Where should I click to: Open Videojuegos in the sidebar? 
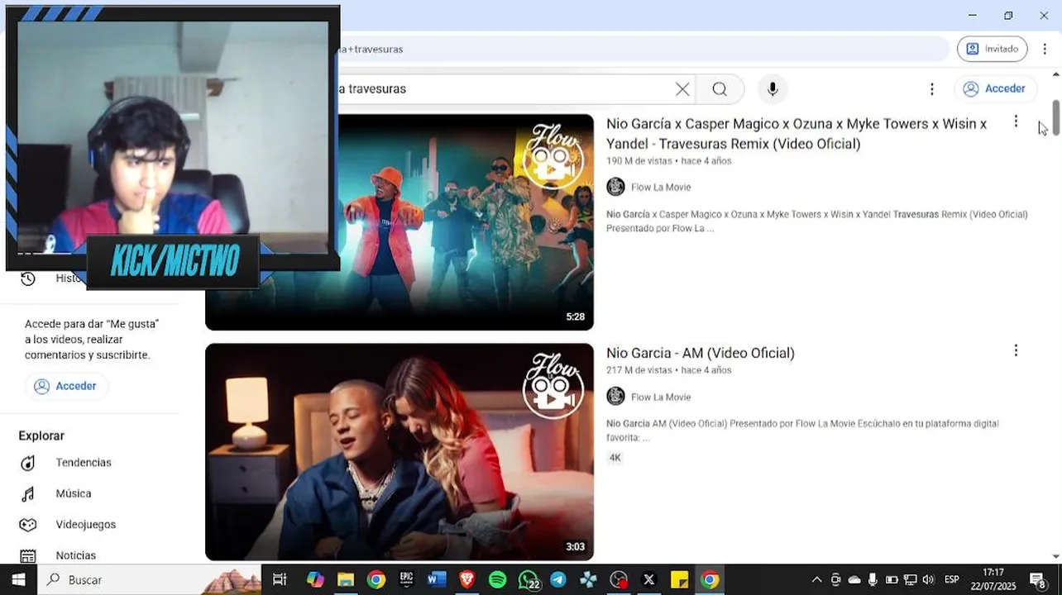86,525
